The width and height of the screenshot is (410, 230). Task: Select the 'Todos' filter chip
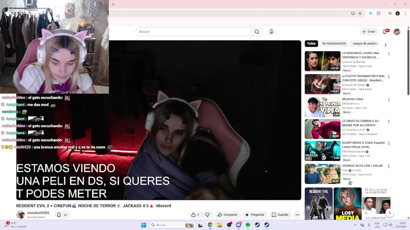tap(311, 43)
